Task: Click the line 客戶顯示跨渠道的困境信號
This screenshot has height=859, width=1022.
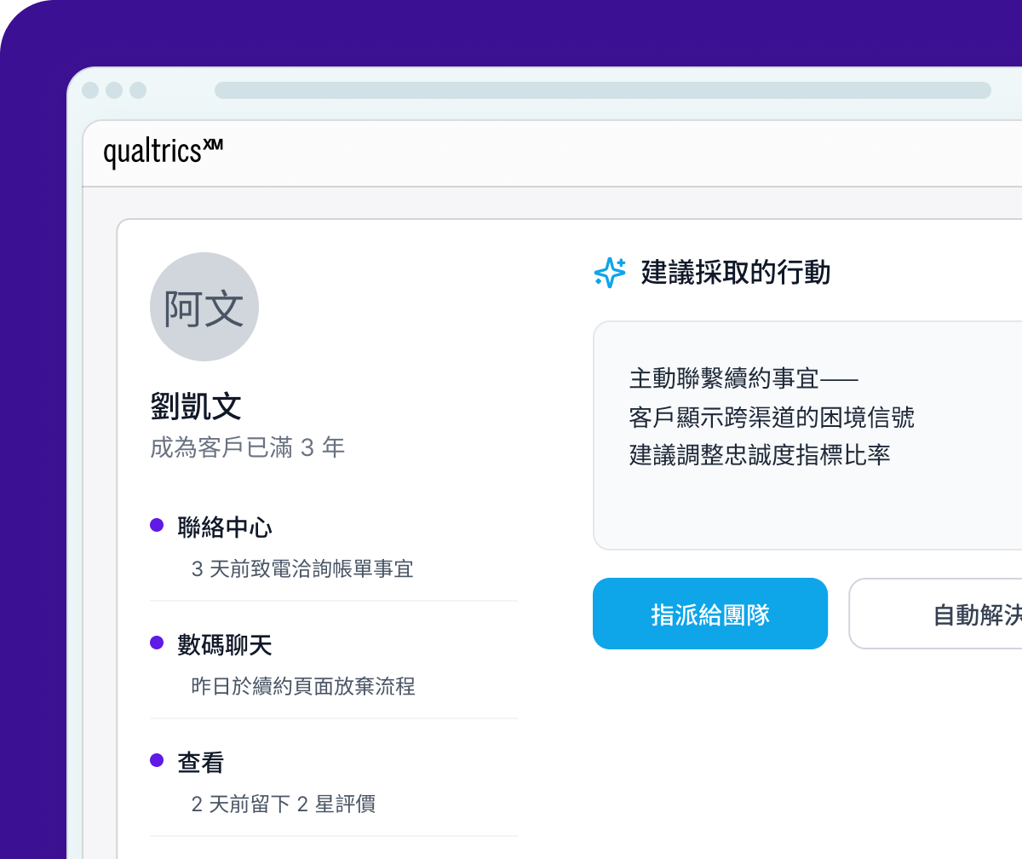Action: click(772, 416)
